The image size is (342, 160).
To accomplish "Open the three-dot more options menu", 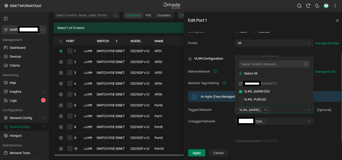I will pyautogui.click(x=335, y=6).
